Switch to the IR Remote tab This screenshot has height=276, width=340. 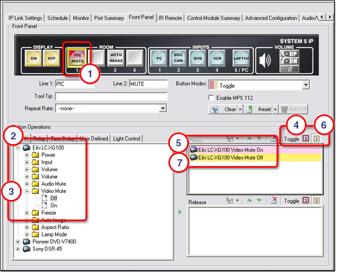pyautogui.click(x=170, y=18)
